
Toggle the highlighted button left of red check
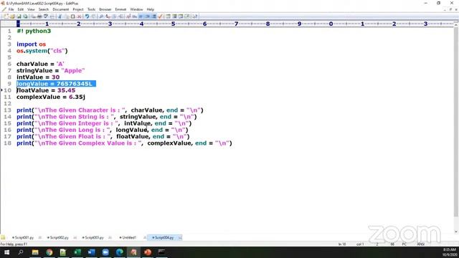(x=153, y=16)
